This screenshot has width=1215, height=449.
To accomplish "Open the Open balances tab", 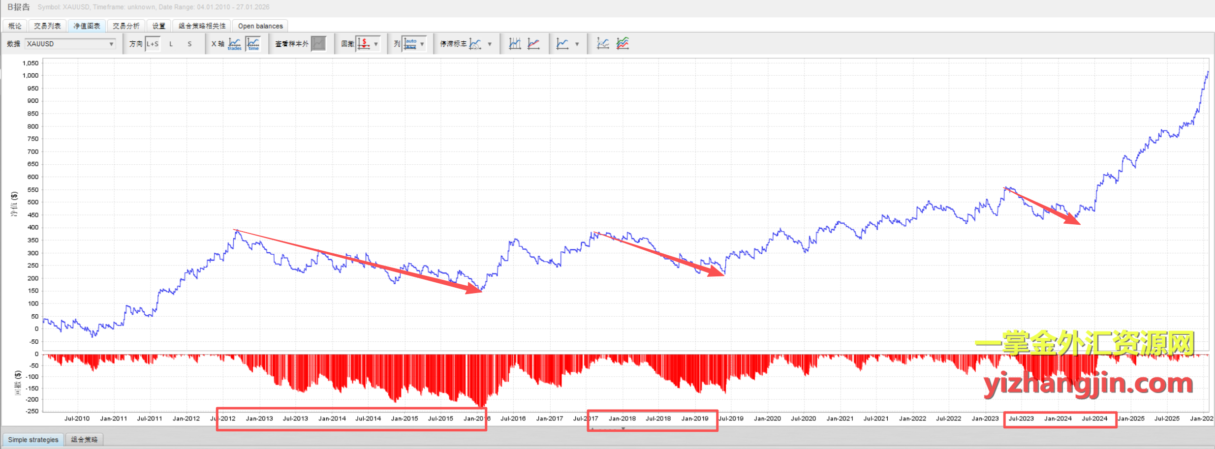I will tap(260, 26).
